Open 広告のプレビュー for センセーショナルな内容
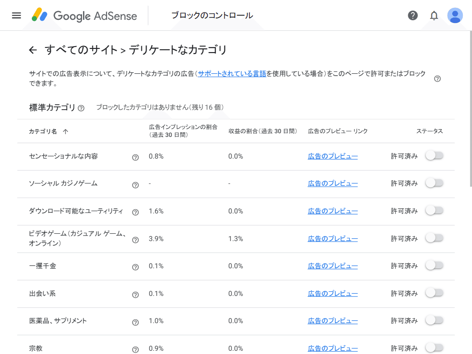 click(x=333, y=156)
